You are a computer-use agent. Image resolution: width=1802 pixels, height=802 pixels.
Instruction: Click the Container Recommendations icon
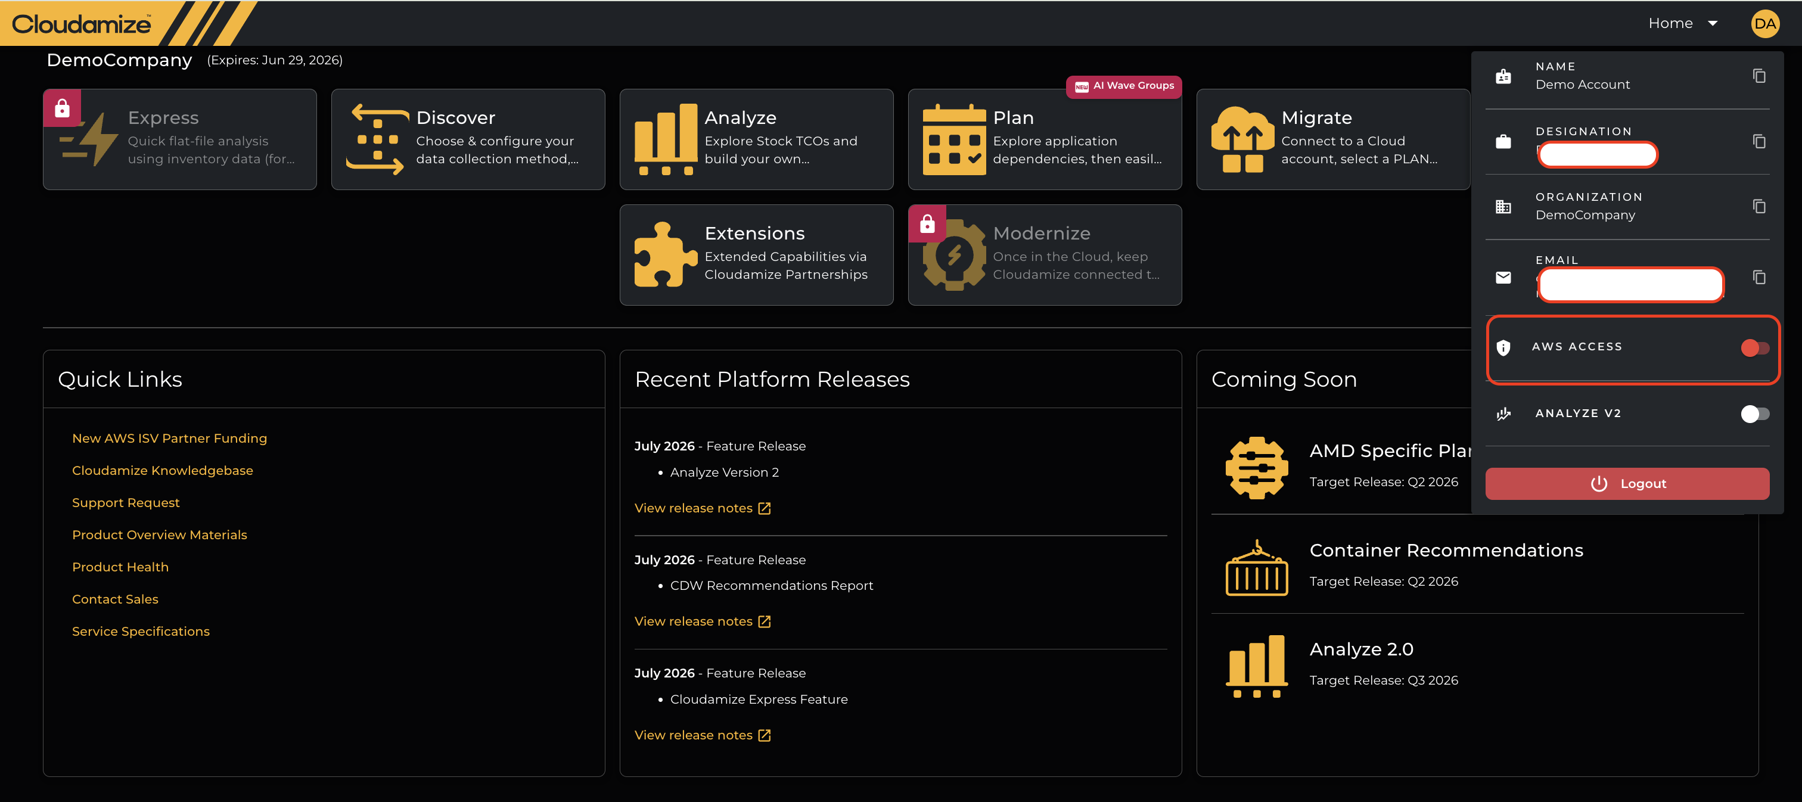click(1256, 567)
